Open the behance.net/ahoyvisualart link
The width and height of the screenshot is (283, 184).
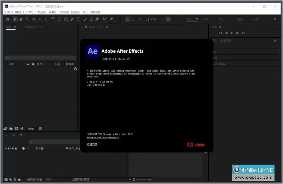point(103,138)
